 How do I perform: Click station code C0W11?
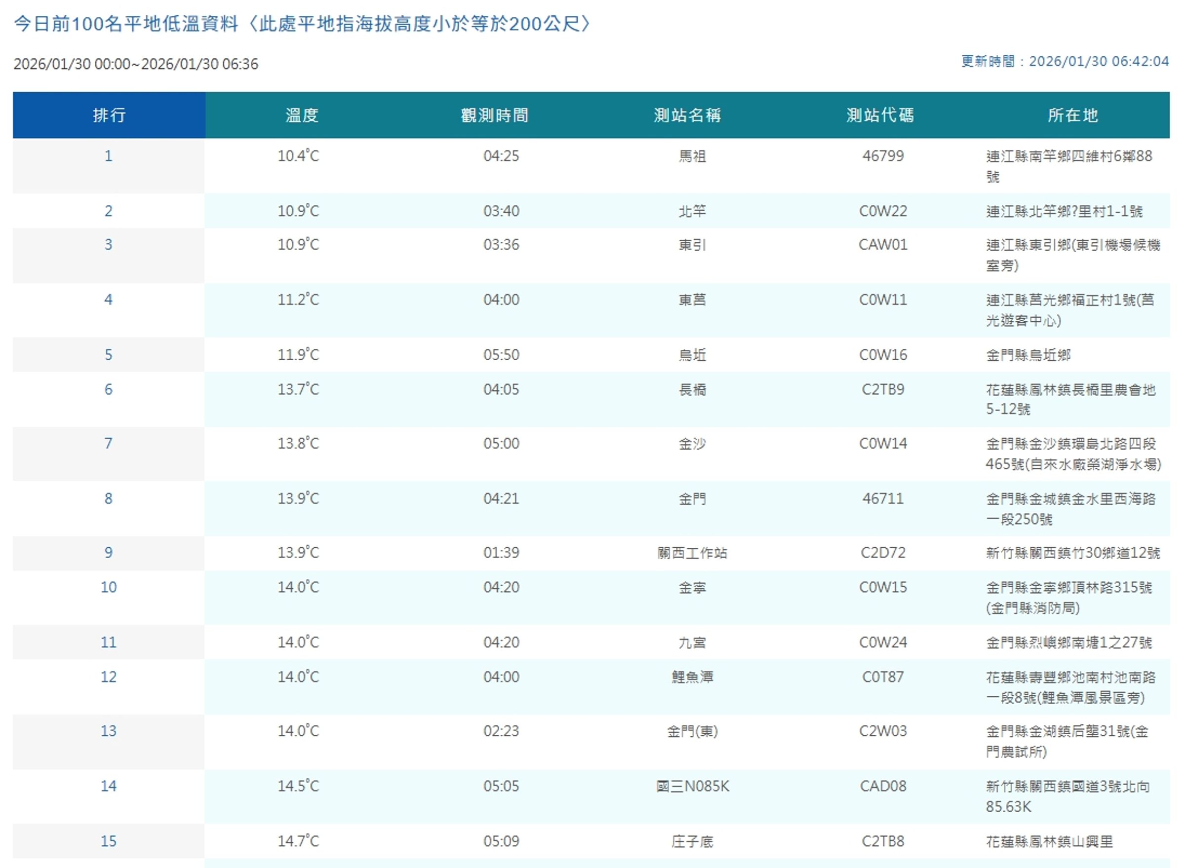(x=883, y=300)
